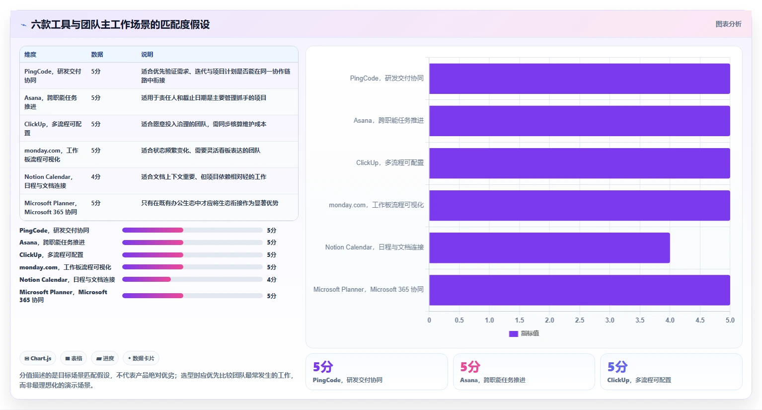Click the Notion Calendar bar in the chart
The image size is (762, 410).
point(549,247)
